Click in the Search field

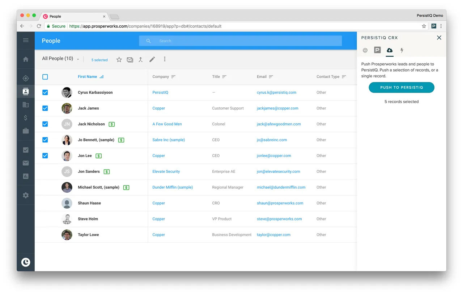click(x=241, y=41)
